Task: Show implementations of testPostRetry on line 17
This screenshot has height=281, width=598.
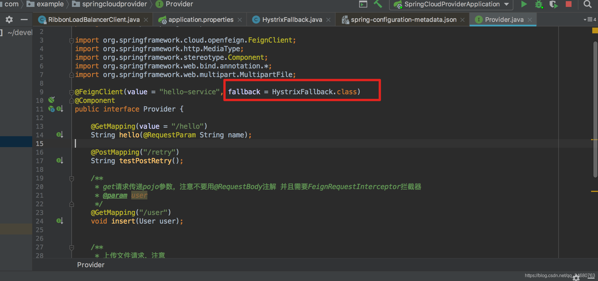Action: [60, 160]
